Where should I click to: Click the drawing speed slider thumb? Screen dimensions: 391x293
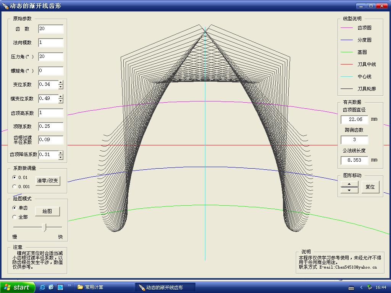44,227
